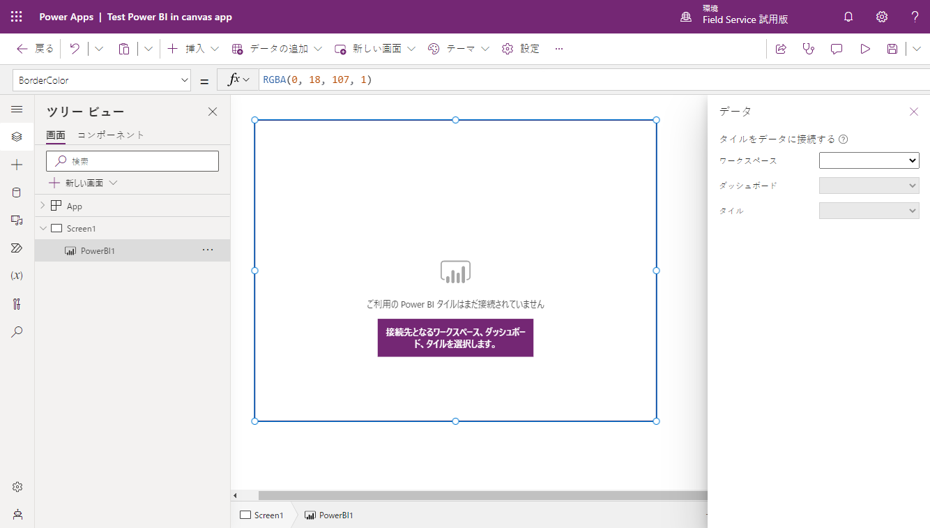Viewport: 930px width, 528px height.
Task: Open 設定 settings in the toolbar
Action: pyautogui.click(x=521, y=49)
